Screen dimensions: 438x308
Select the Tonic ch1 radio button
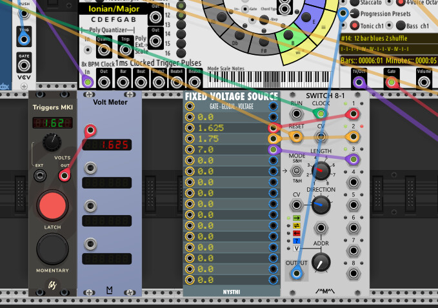tap(353, 26)
